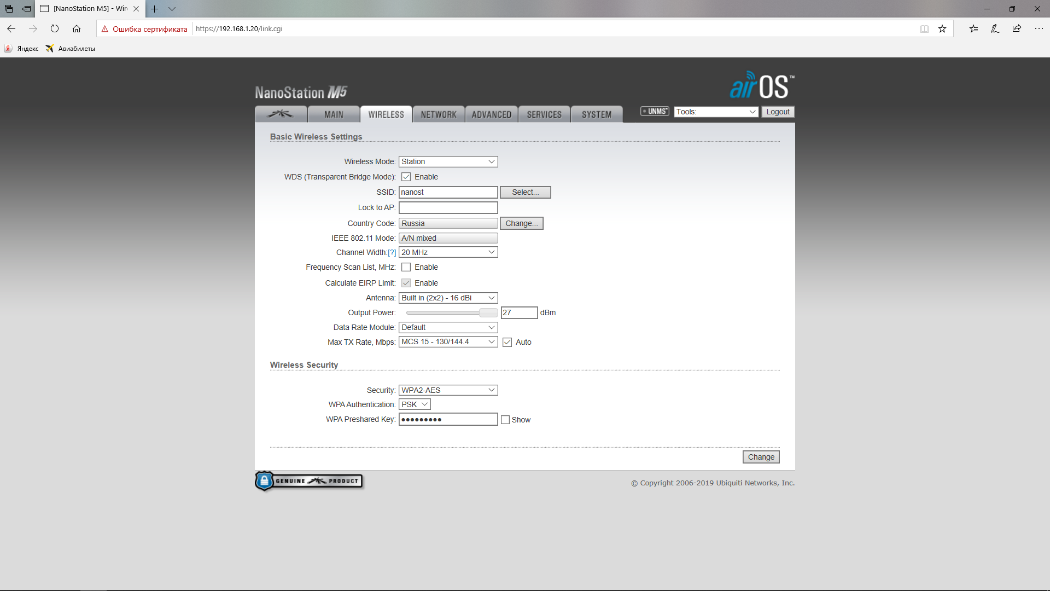The image size is (1050, 591).
Task: Open the Antenna selection dropdown
Action: tap(448, 298)
